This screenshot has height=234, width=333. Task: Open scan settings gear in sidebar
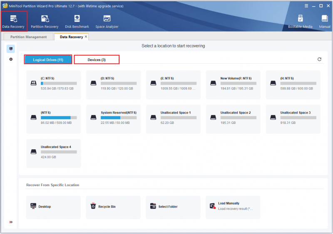[11, 59]
